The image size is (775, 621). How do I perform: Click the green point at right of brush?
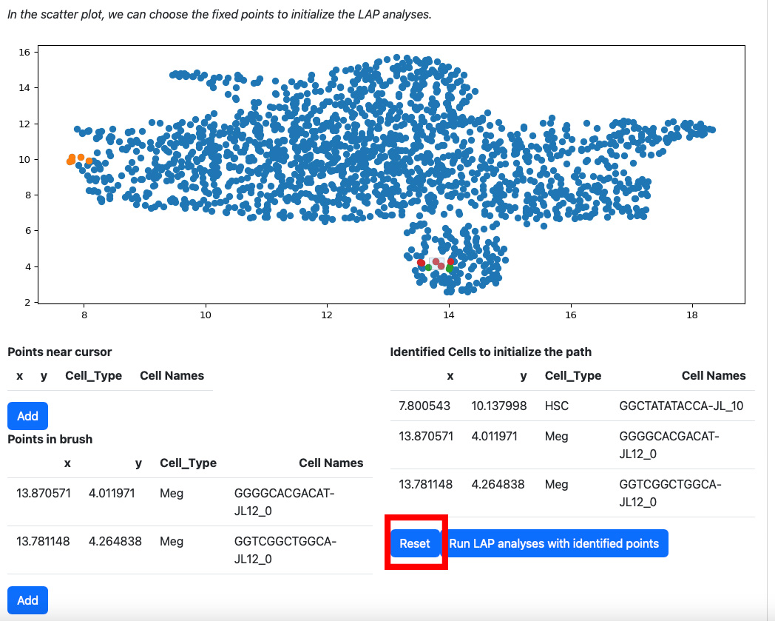click(450, 268)
